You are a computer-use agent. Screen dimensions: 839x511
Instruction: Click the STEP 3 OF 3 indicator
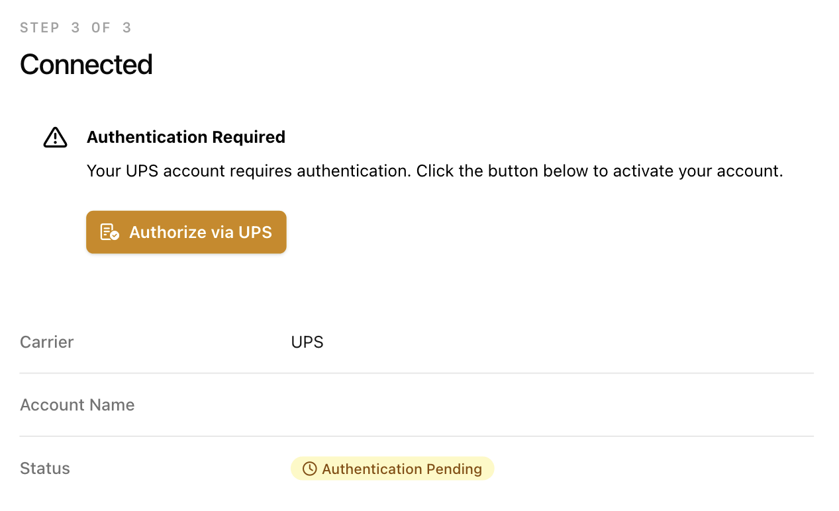pos(75,28)
